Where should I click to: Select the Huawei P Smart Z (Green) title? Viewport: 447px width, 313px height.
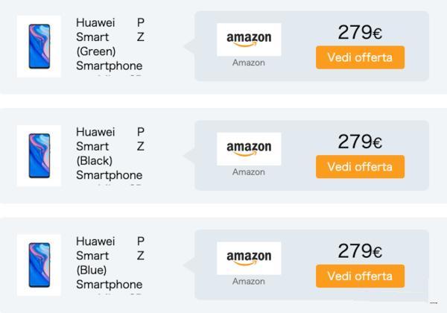pos(110,44)
